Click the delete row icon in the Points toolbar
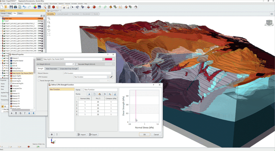 pyautogui.click(x=110, y=94)
